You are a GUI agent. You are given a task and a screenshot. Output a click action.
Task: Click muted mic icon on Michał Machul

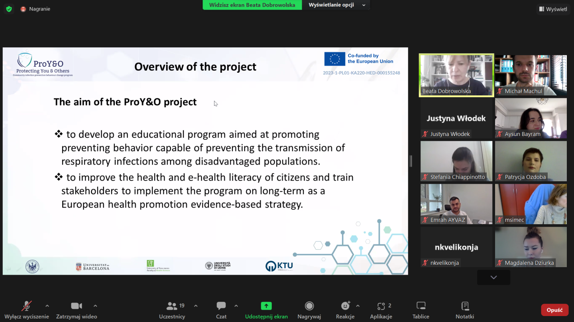click(500, 91)
